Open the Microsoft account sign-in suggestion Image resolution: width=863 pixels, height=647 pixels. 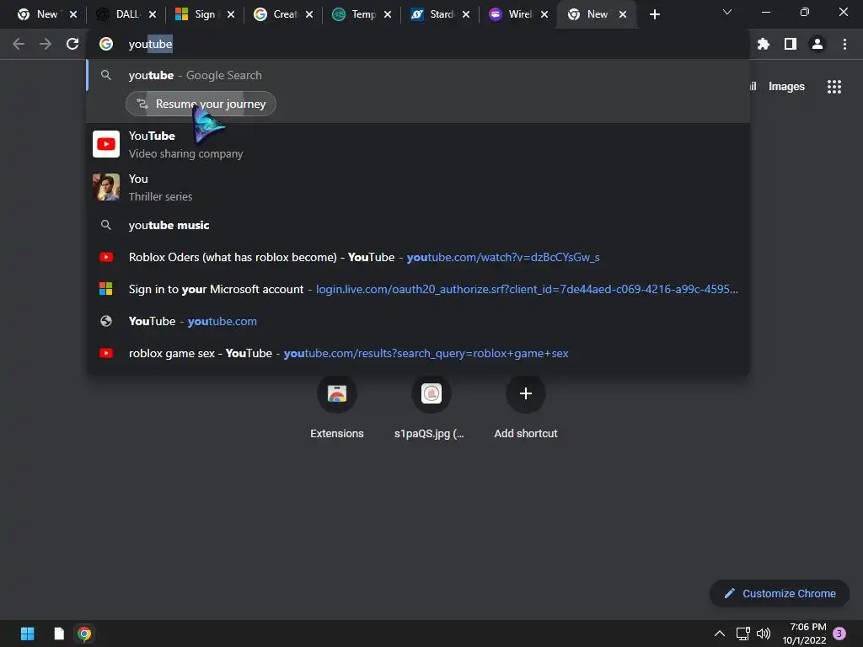(x=418, y=289)
